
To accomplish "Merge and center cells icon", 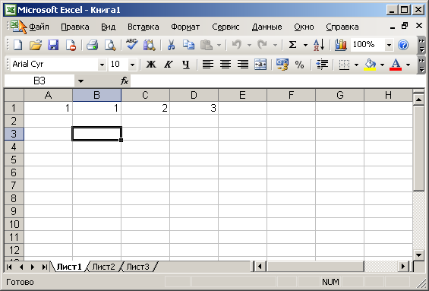I will 260,65.
